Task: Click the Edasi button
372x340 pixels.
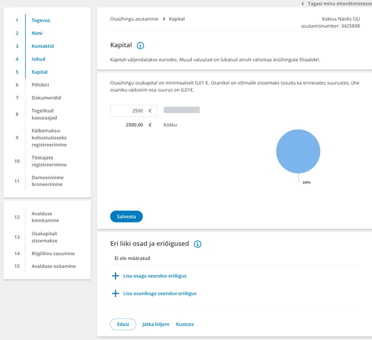Action: click(123, 325)
